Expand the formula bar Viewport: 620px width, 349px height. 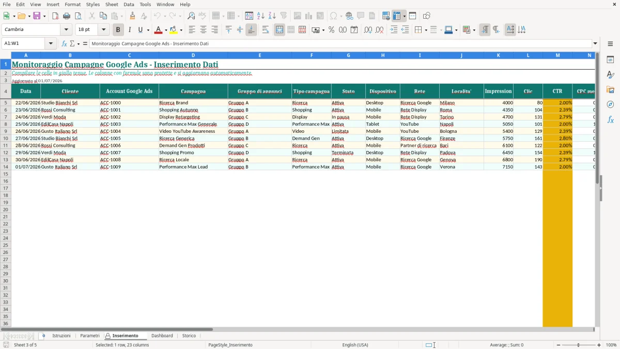595,43
